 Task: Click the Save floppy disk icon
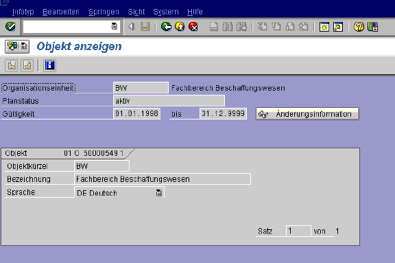145,27
